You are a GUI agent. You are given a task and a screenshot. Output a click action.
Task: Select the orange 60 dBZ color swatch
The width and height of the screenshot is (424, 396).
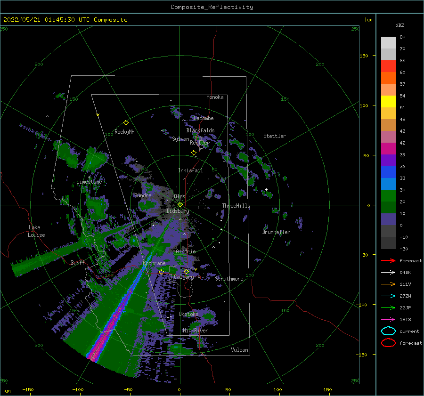coord(388,78)
